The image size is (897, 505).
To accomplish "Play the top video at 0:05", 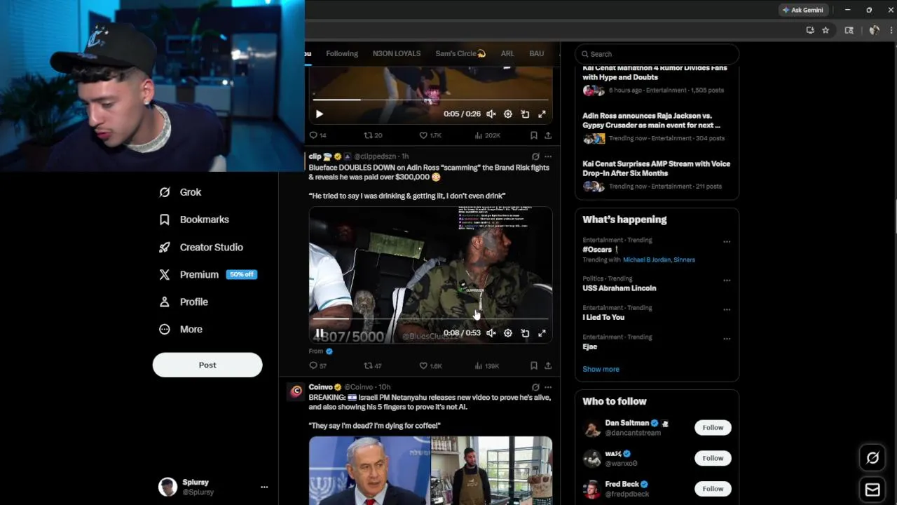I will click(320, 114).
